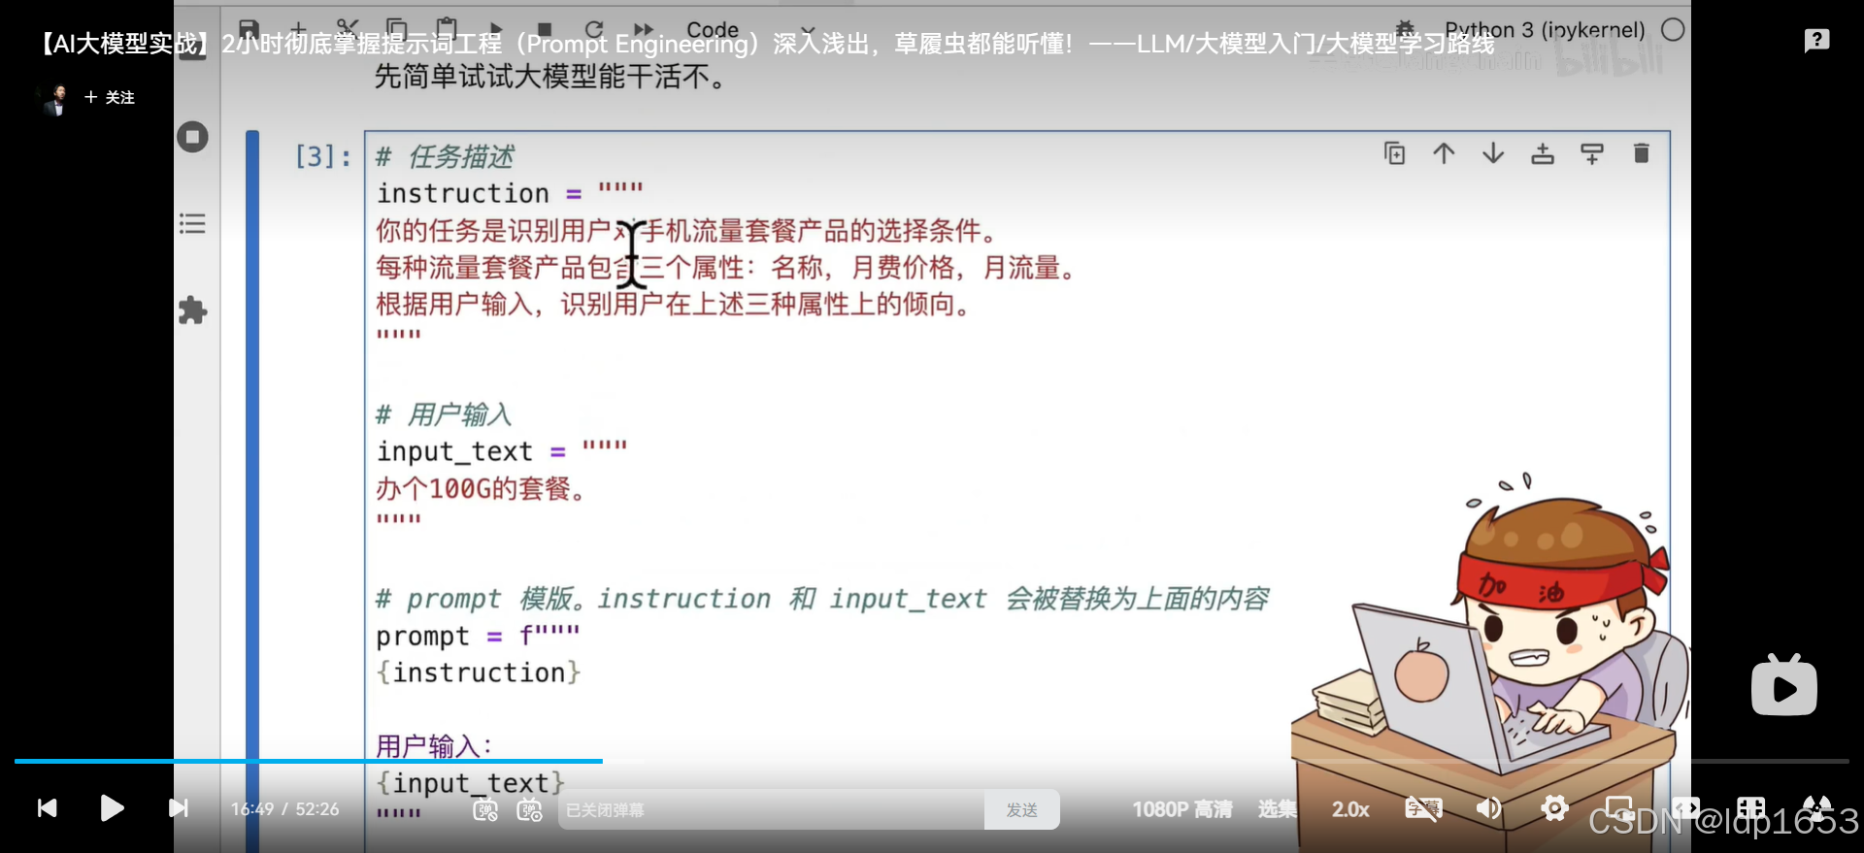Screen dimensions: 1864x853
Task: Click the '{instruction}' placeholder line
Action: [x=479, y=673]
